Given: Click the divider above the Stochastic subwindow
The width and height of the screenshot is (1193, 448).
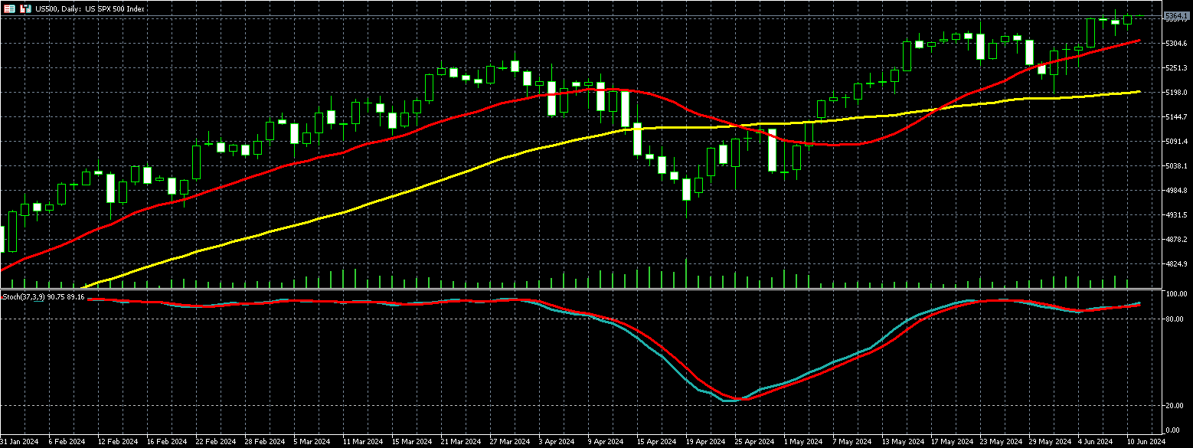Looking at the screenshot, I should [x=582, y=289].
